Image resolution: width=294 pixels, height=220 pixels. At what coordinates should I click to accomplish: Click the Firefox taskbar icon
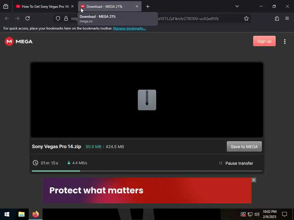[x=36, y=214]
